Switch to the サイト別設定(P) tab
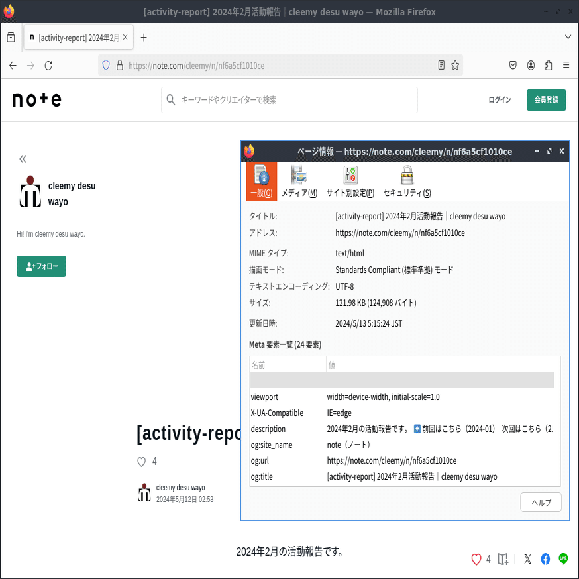 [x=350, y=182]
